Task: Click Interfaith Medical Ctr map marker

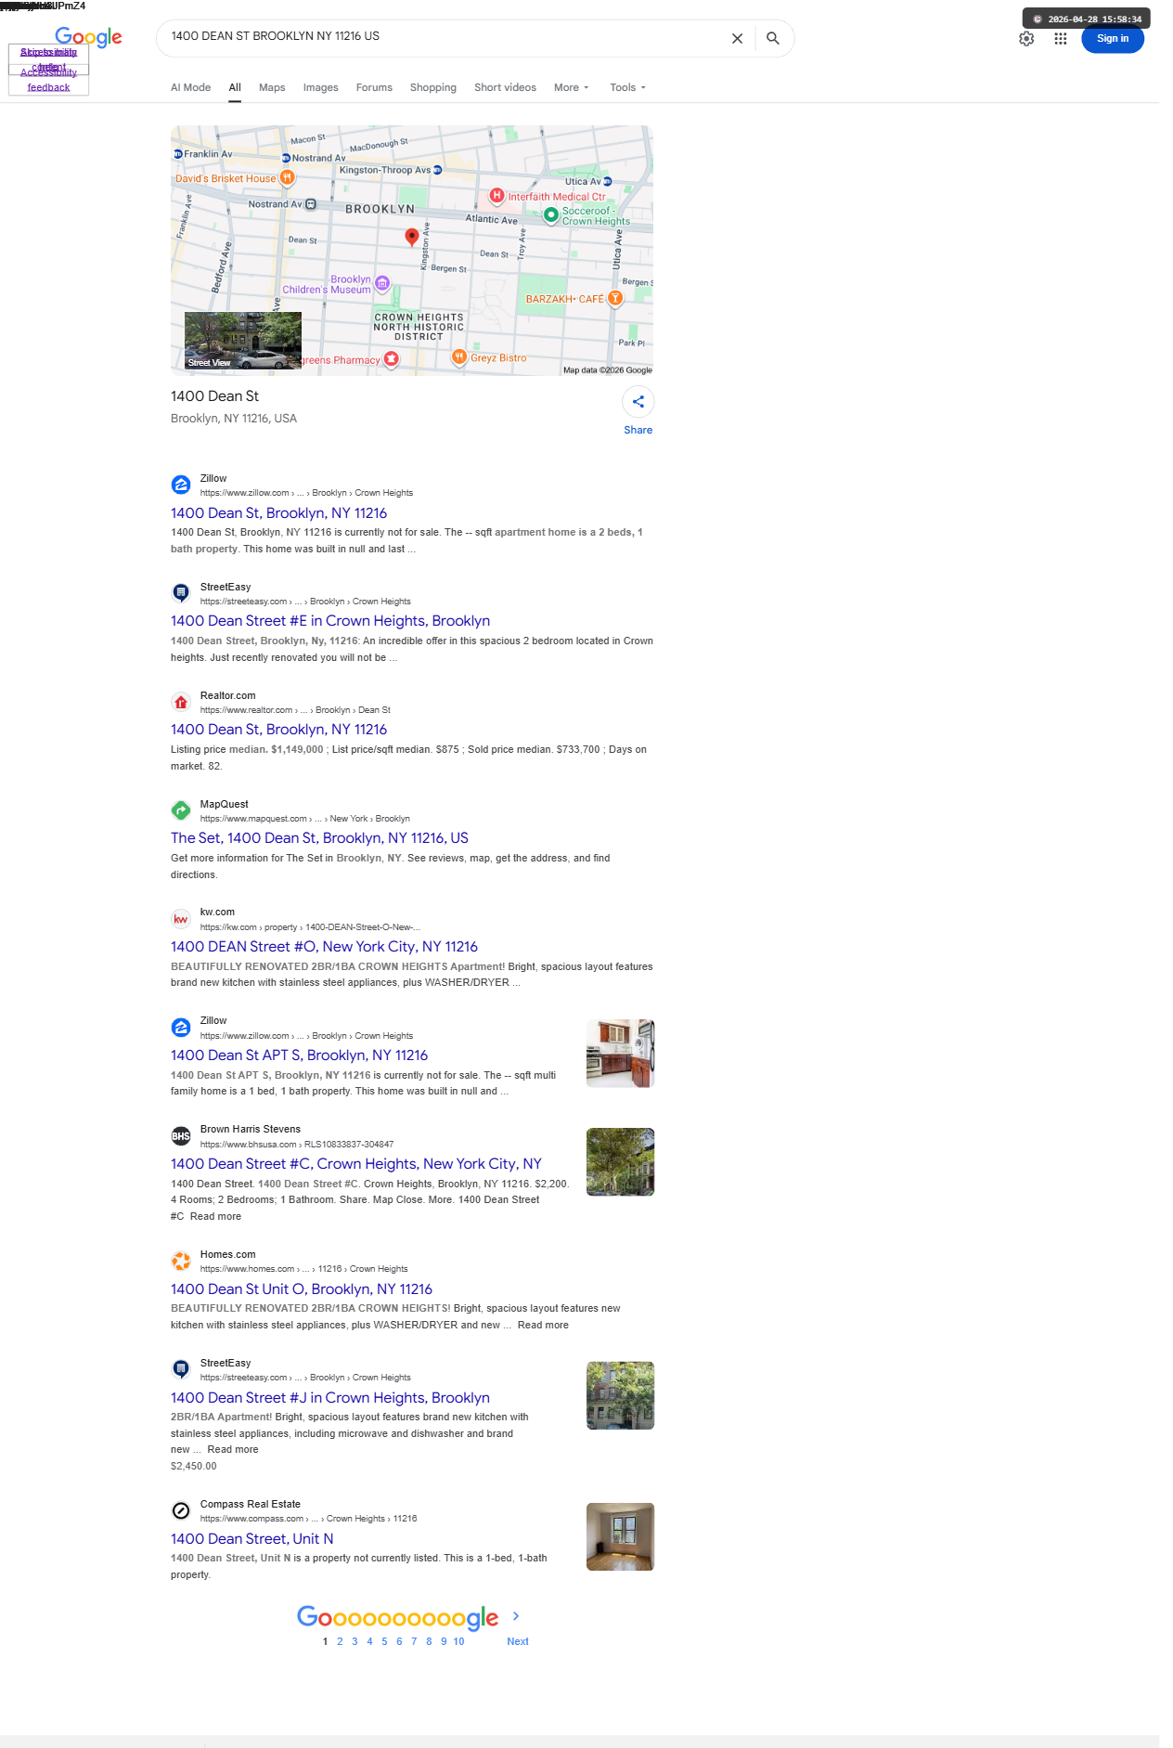Action: tap(497, 196)
